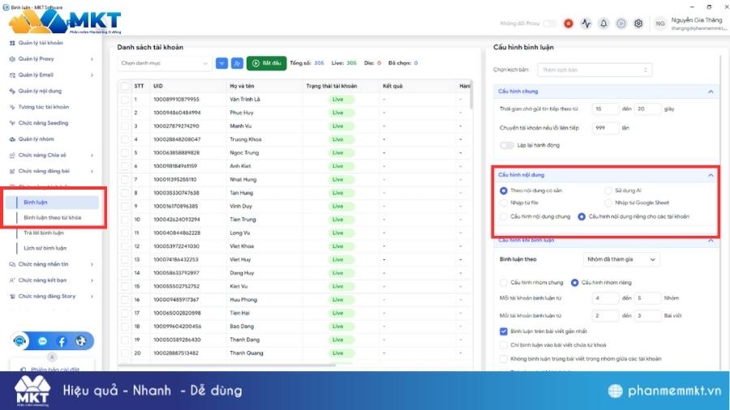This screenshot has height=410, width=730.
Task: Open Bình luận theo từ khóa
Action: click(53, 217)
